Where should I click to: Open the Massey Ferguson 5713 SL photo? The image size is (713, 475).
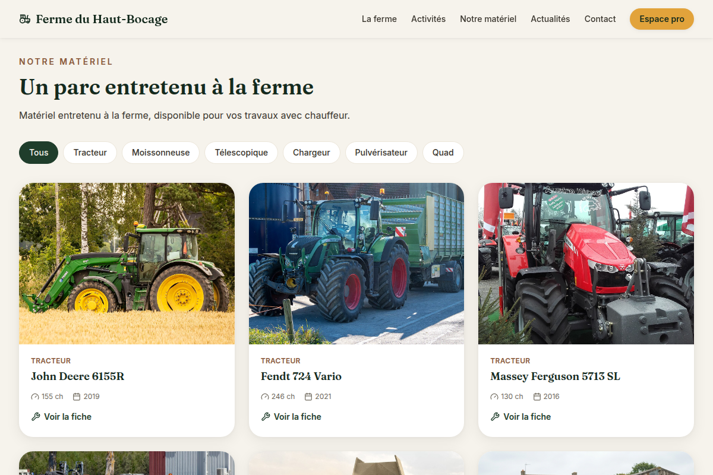[x=586, y=264]
